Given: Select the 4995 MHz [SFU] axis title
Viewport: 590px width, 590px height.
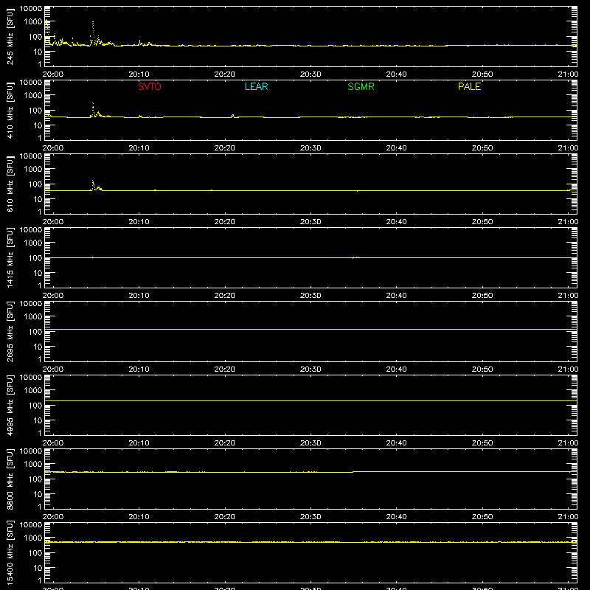Looking at the screenshot, I should pyautogui.click(x=10, y=405).
